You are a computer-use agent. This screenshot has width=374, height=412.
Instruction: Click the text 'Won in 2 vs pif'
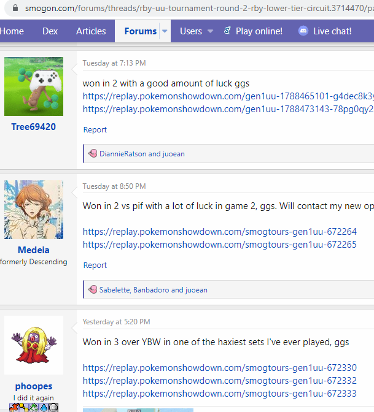click(112, 206)
